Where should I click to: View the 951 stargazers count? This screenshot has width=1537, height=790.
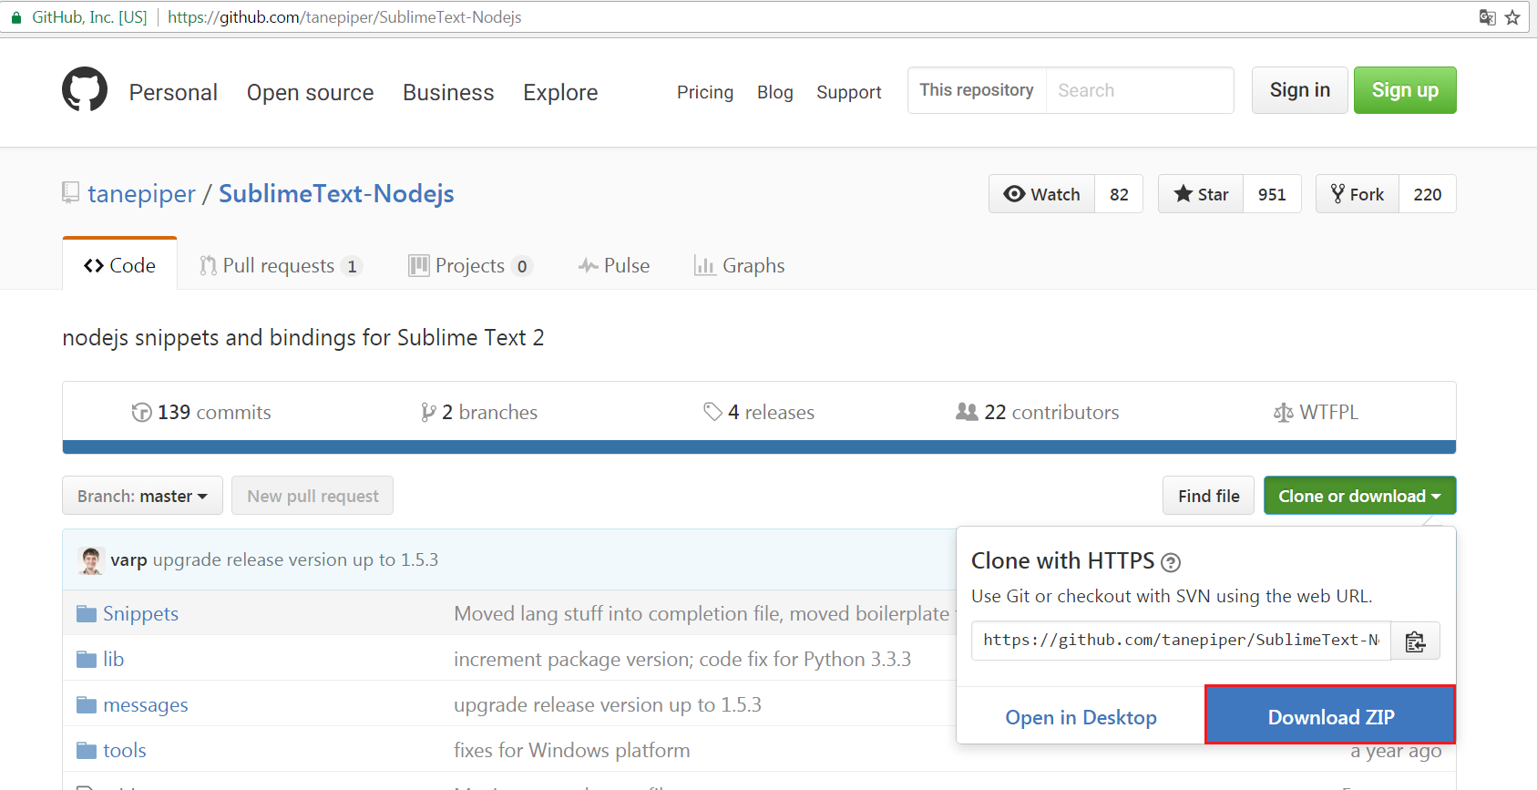[x=1272, y=194]
